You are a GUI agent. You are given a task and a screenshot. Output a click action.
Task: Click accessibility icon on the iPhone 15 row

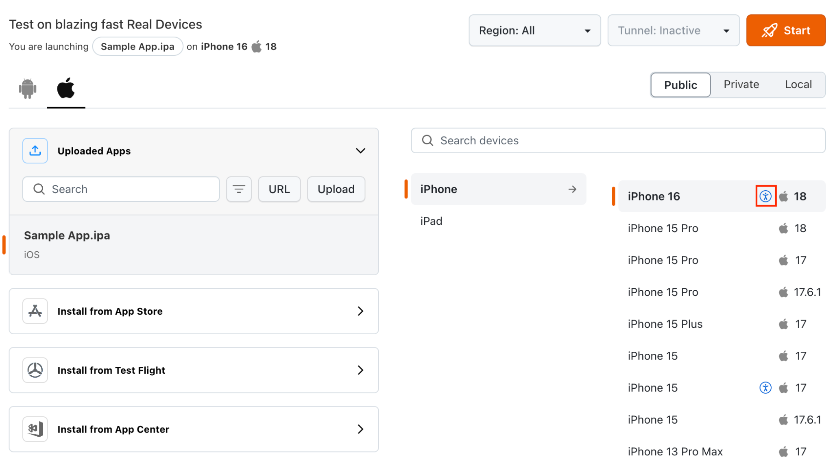(x=765, y=388)
